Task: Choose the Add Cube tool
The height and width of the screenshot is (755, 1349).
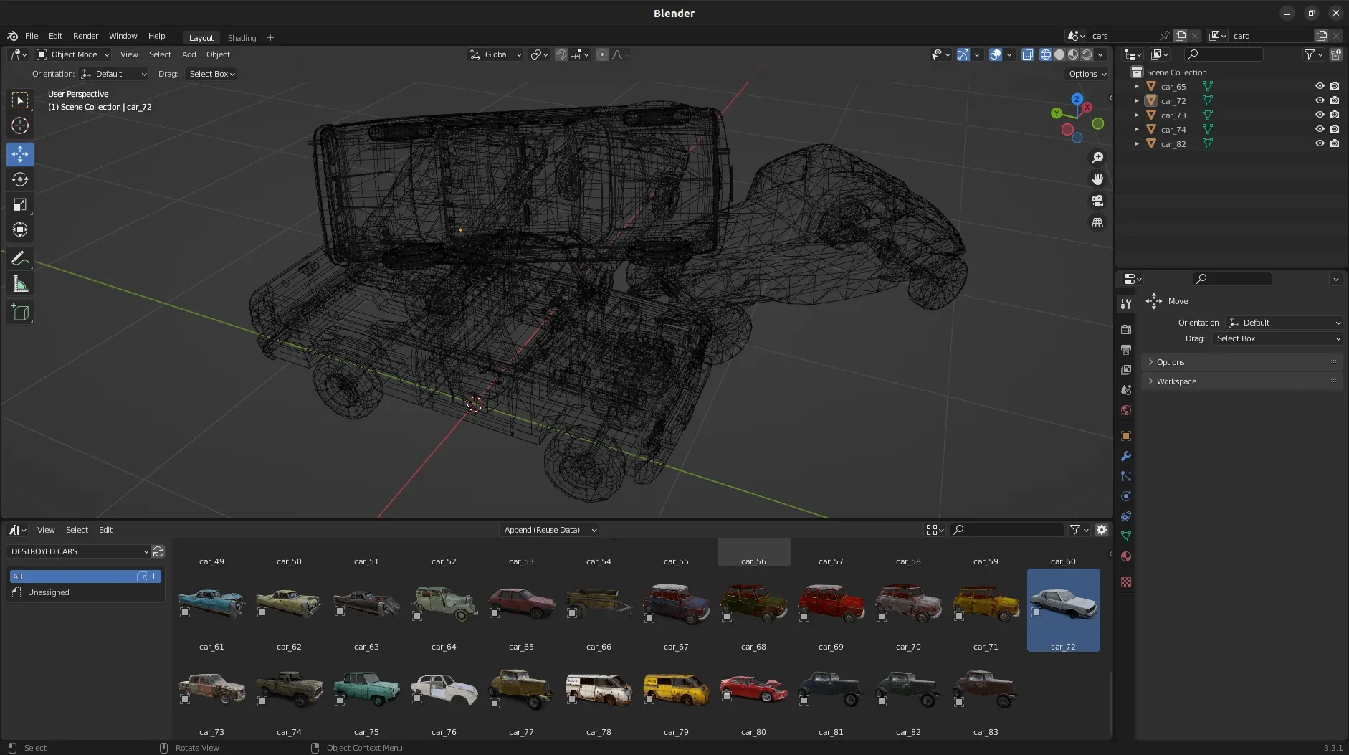Action: tap(20, 312)
